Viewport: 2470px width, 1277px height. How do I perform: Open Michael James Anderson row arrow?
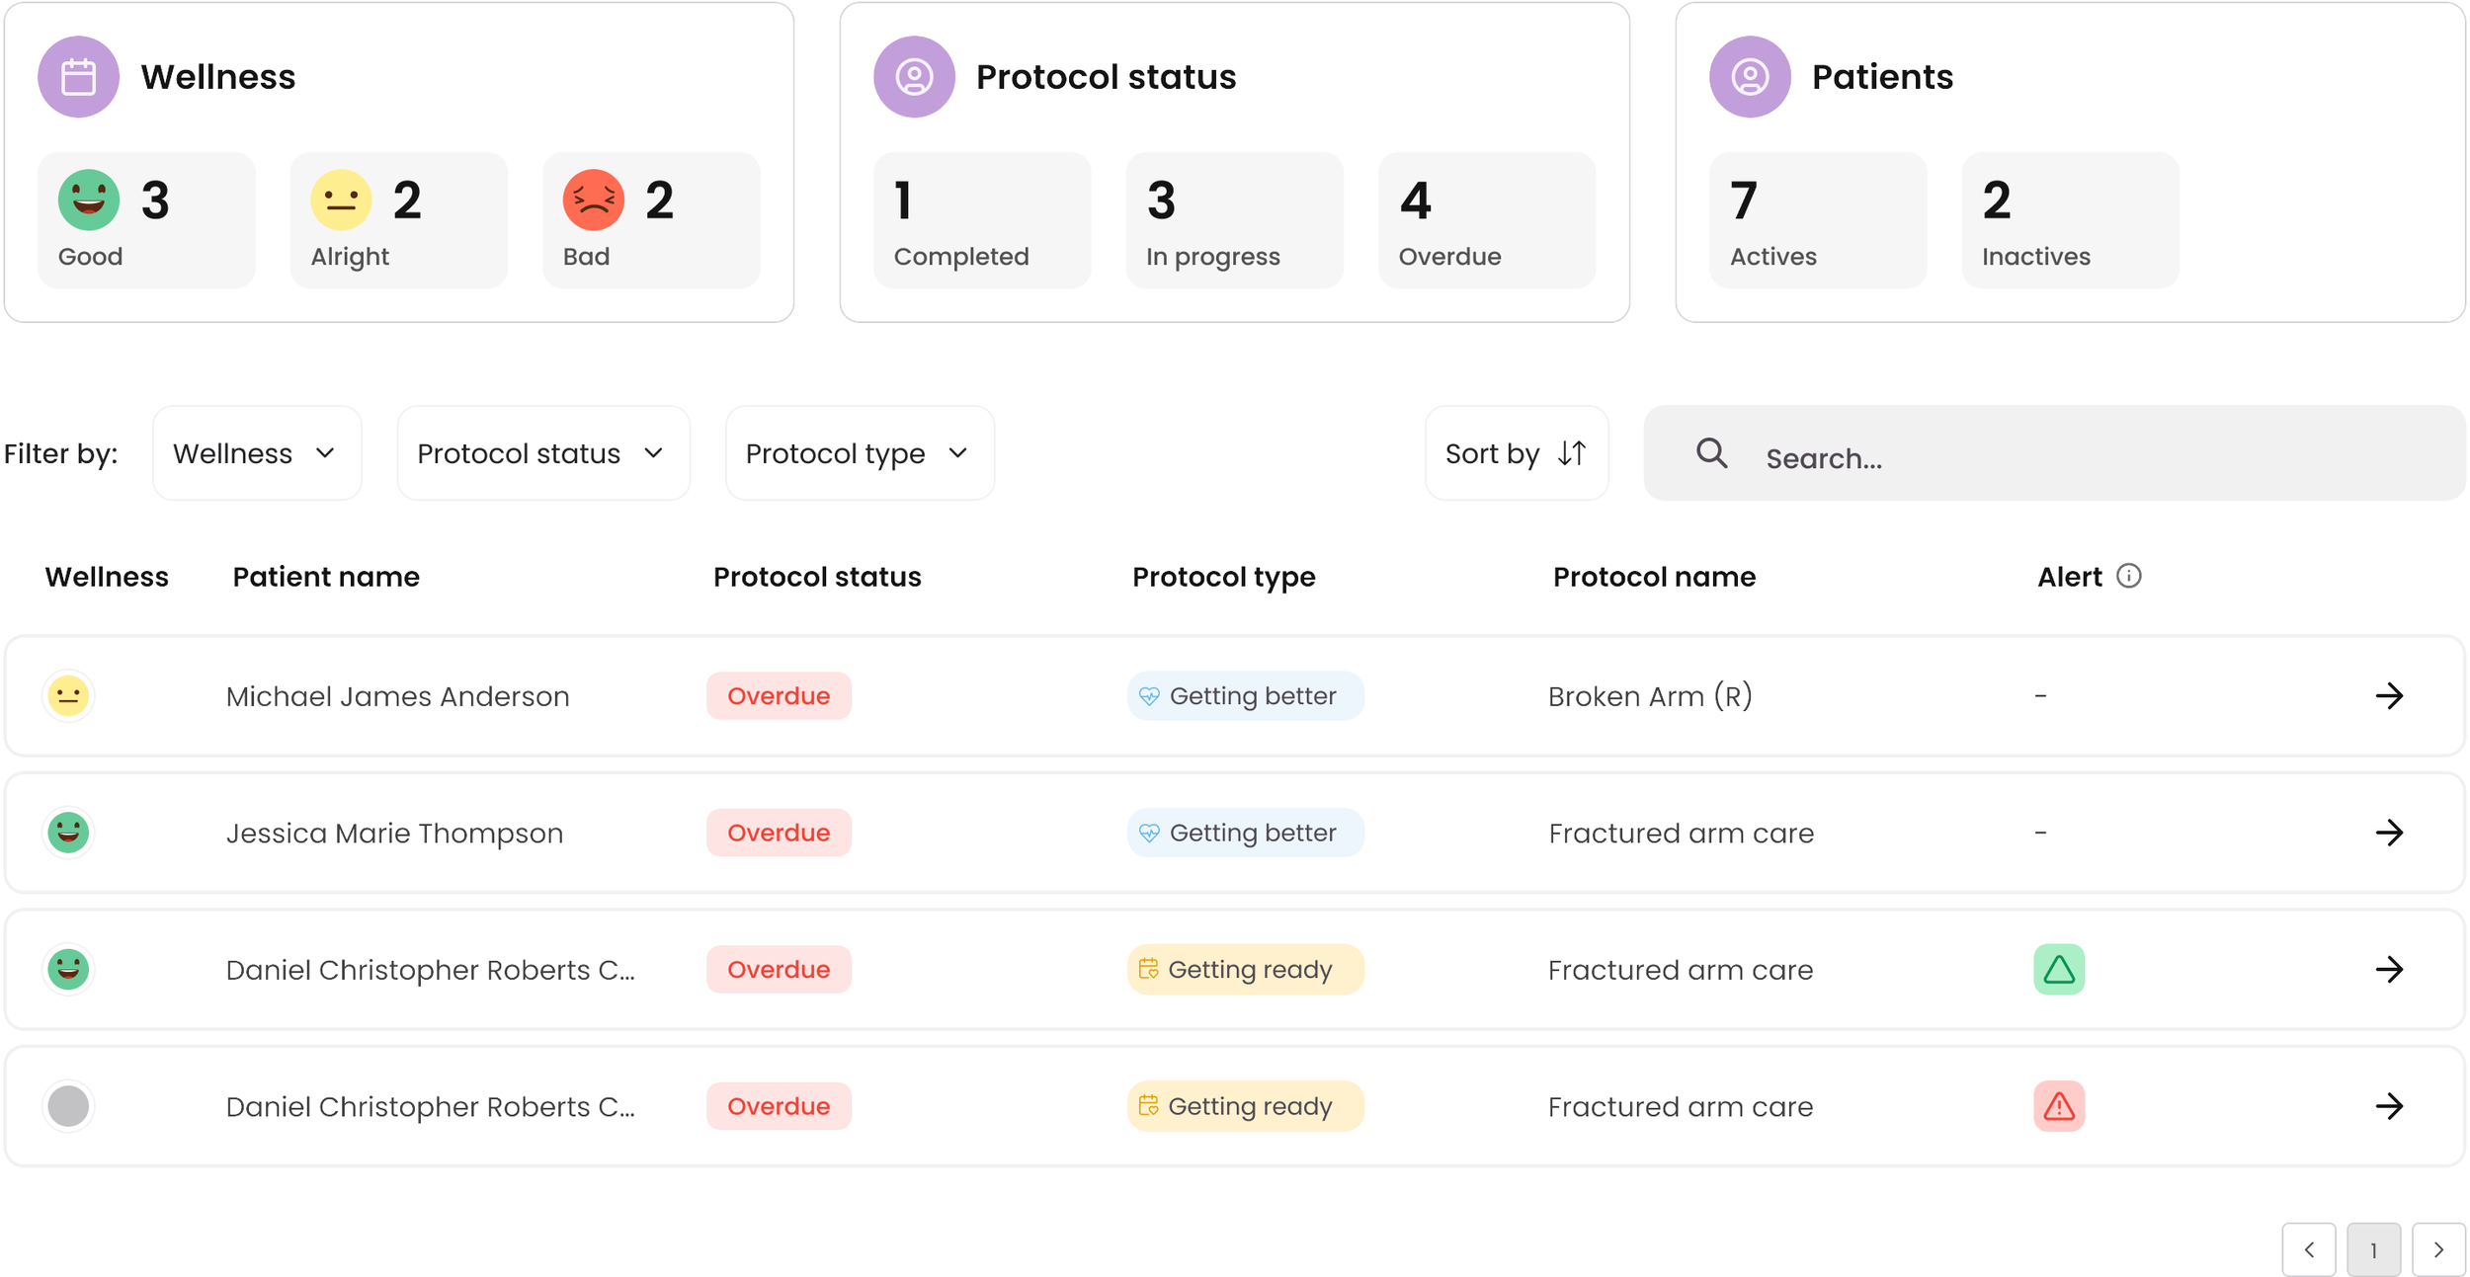(2388, 696)
